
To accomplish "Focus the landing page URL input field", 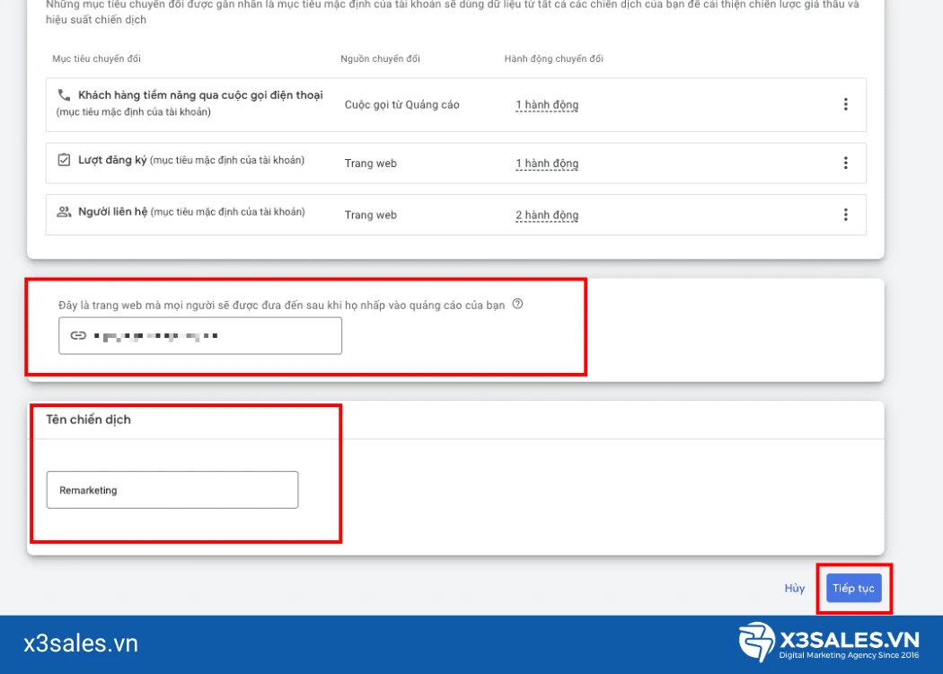I will 200,335.
